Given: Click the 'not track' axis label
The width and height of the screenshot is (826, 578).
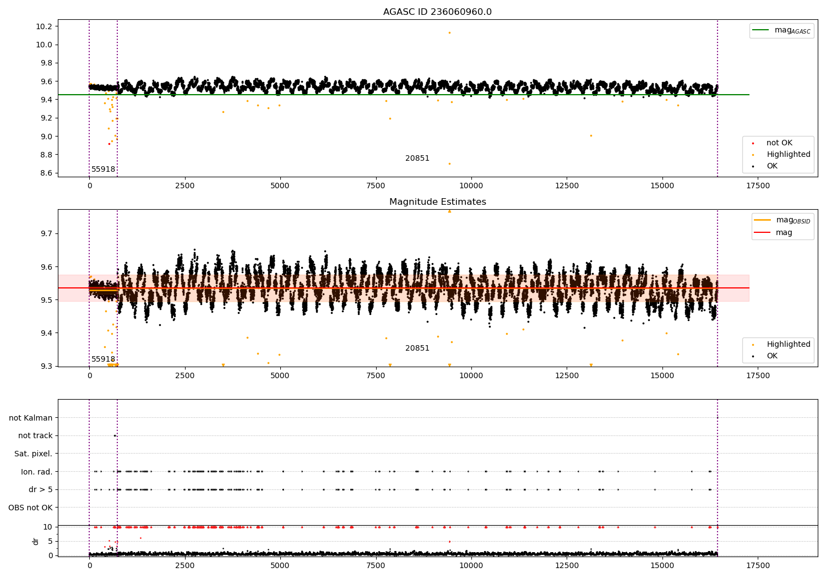Looking at the screenshot, I should click(35, 436).
